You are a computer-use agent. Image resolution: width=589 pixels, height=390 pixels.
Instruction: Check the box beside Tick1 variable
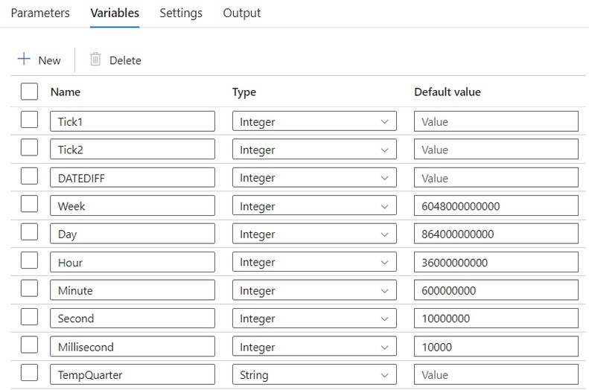pos(29,120)
